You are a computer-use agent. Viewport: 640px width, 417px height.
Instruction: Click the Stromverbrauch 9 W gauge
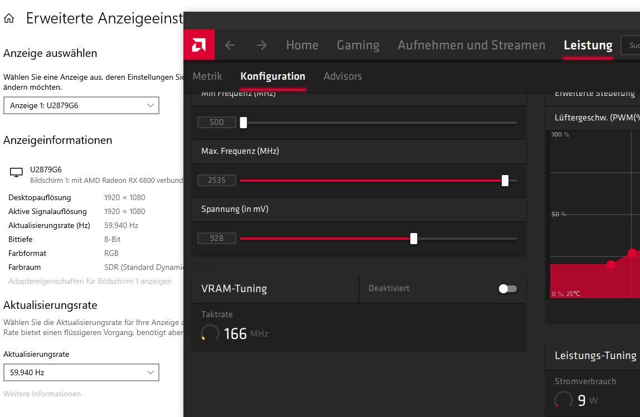coord(563,400)
